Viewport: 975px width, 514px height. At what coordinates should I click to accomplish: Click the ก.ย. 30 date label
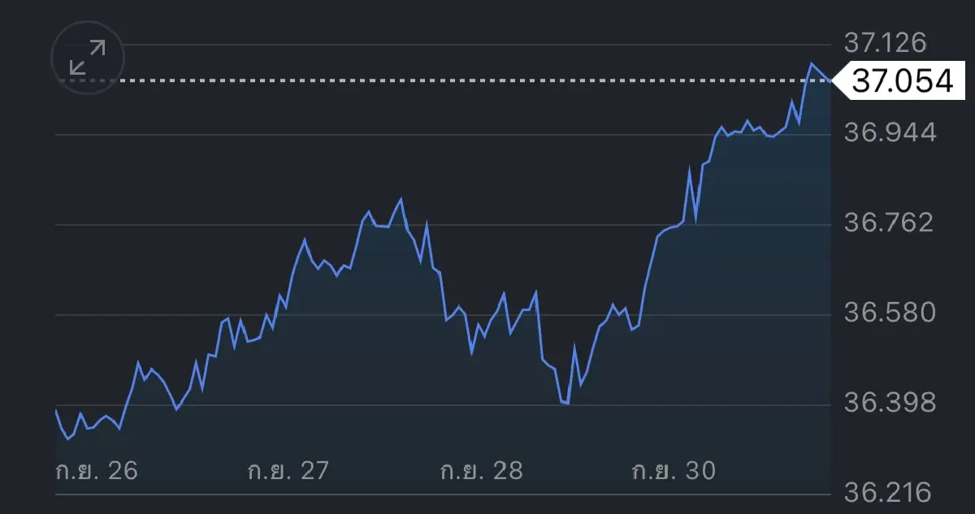coord(674,470)
